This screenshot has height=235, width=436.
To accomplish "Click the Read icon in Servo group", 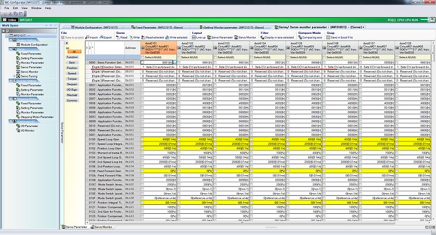I will 118,37.
